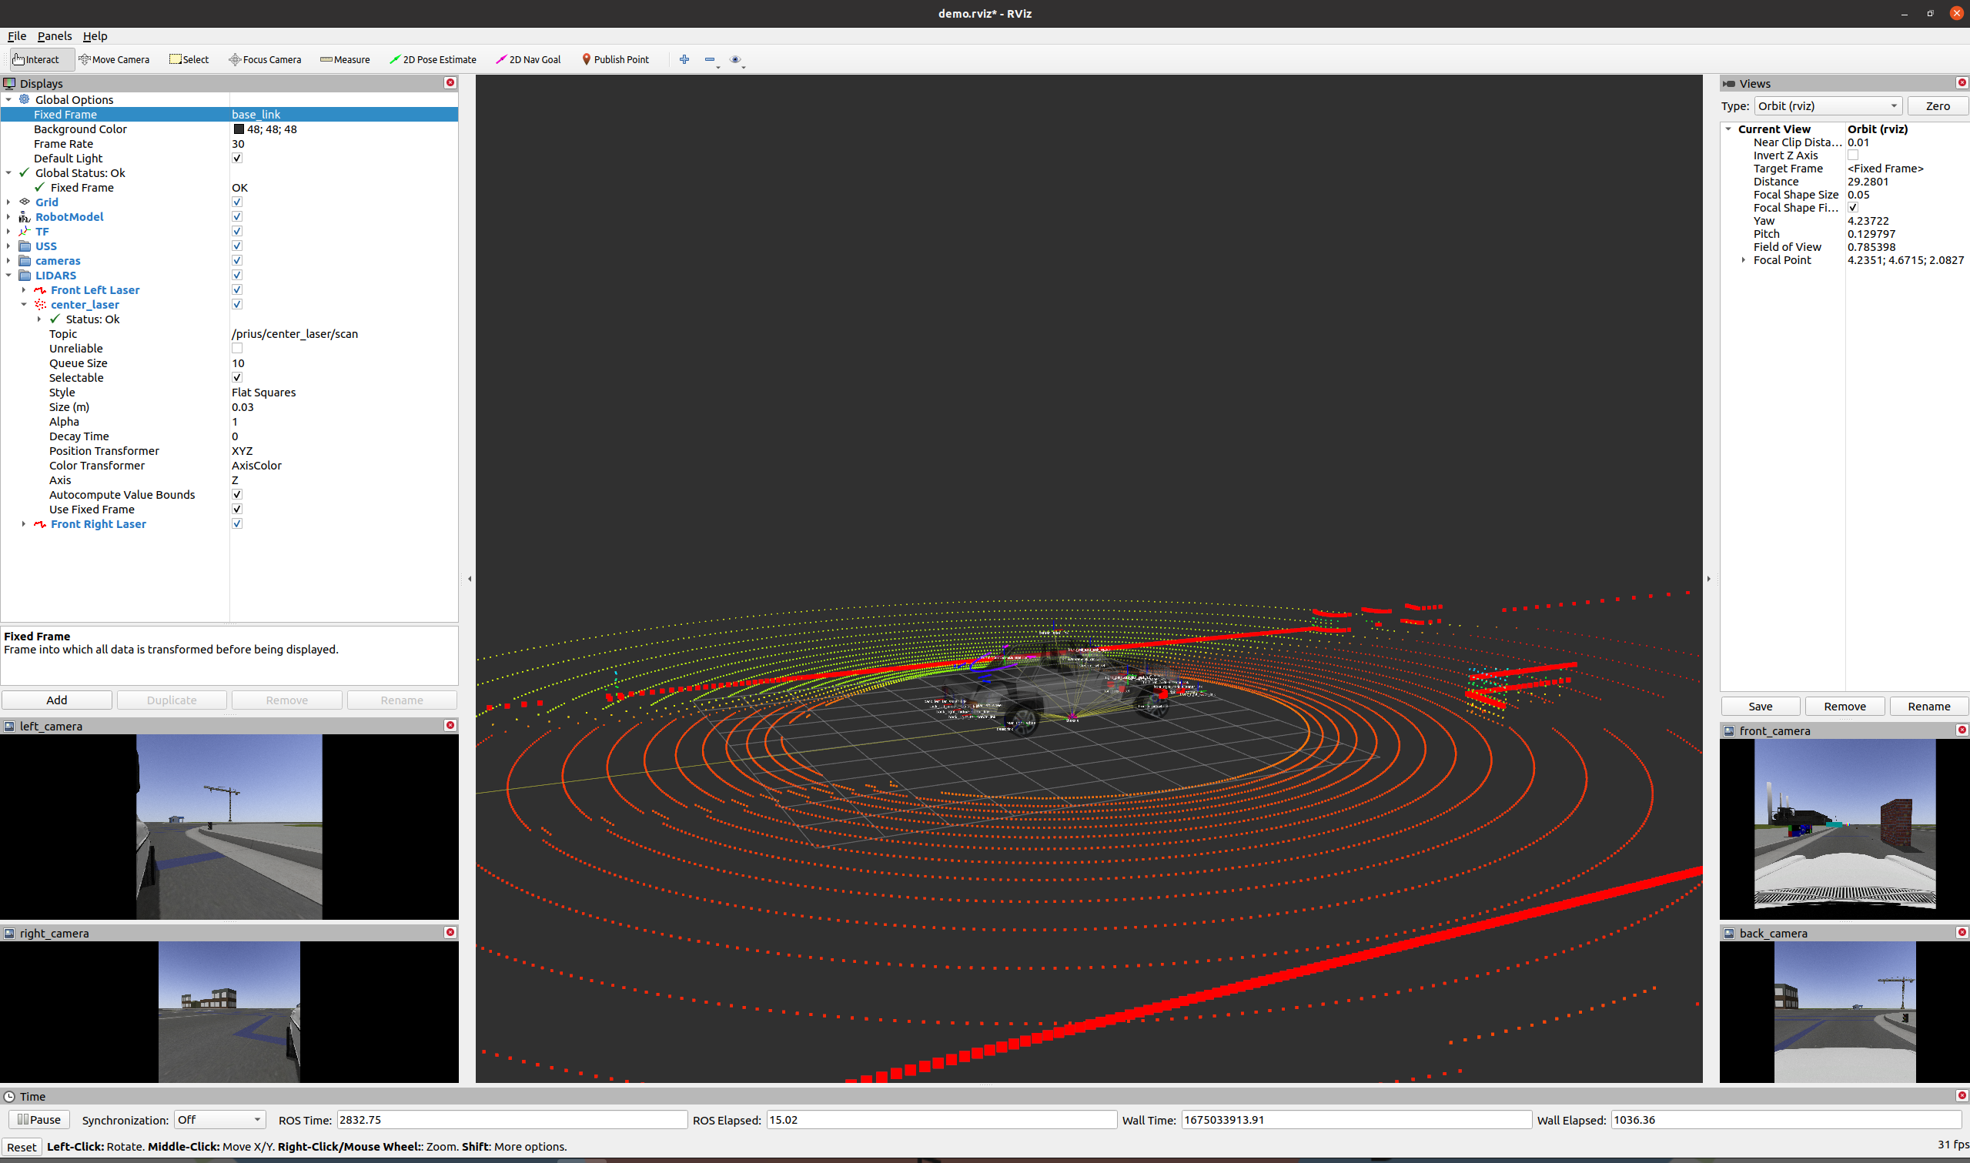Activate the Publish Point tool
The height and width of the screenshot is (1163, 1970).
(615, 59)
